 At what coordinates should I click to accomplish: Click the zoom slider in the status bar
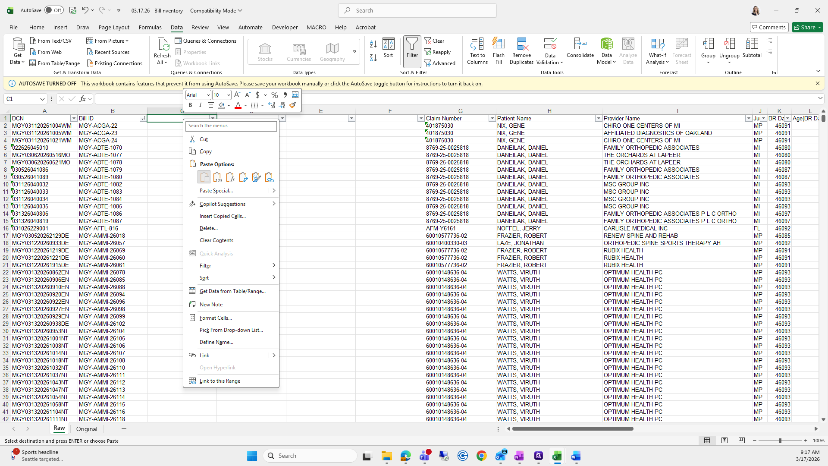coord(780,441)
